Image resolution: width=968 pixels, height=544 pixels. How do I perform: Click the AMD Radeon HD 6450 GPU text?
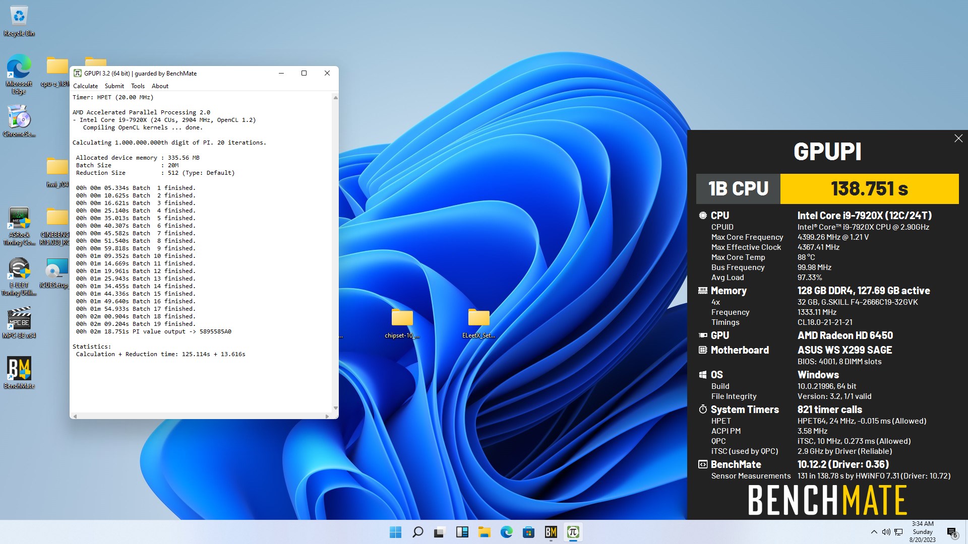click(845, 335)
